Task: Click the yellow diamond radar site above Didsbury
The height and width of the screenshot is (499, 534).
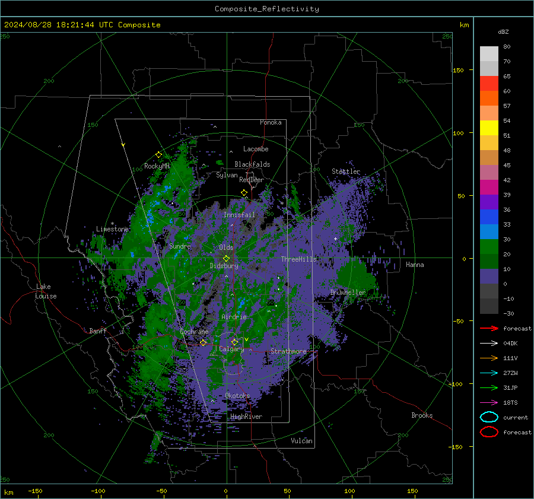Action: (226, 259)
